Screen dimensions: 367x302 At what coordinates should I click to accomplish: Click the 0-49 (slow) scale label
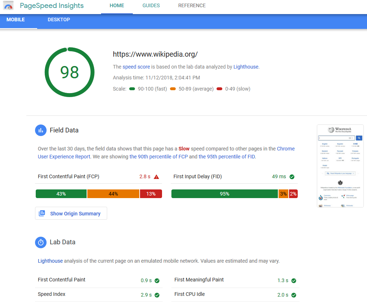coord(238,89)
